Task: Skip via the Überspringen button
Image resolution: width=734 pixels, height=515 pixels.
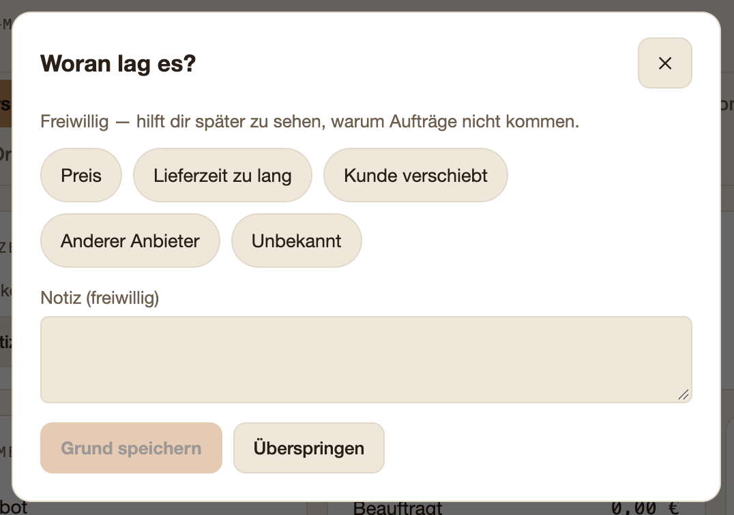Action: point(309,448)
